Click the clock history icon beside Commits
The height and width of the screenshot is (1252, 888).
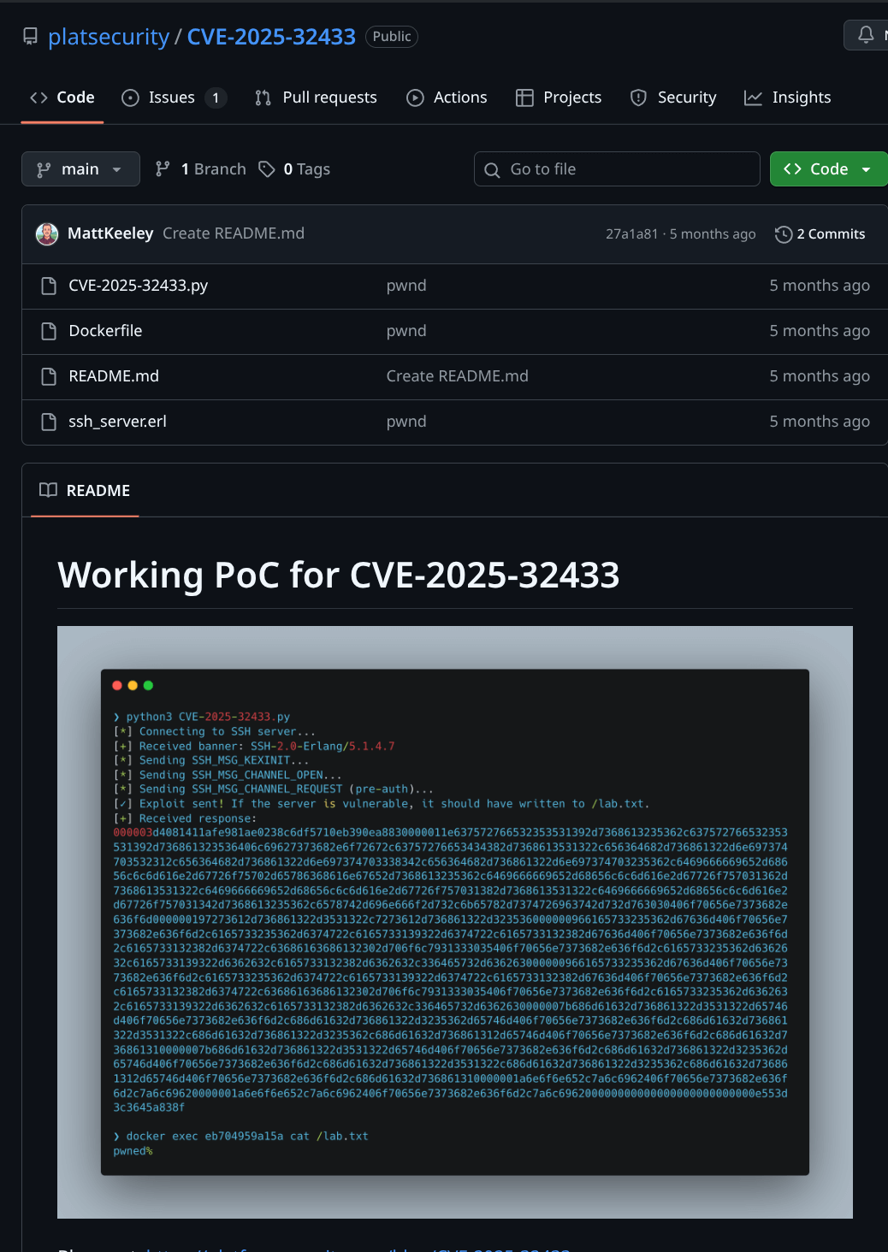(784, 234)
